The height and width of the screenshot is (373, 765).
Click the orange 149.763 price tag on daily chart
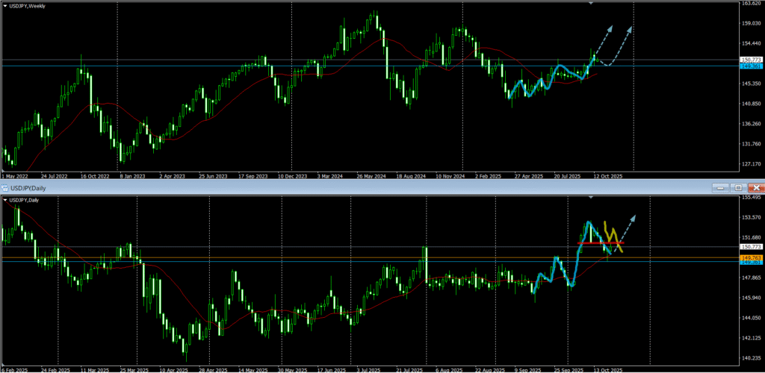point(750,257)
